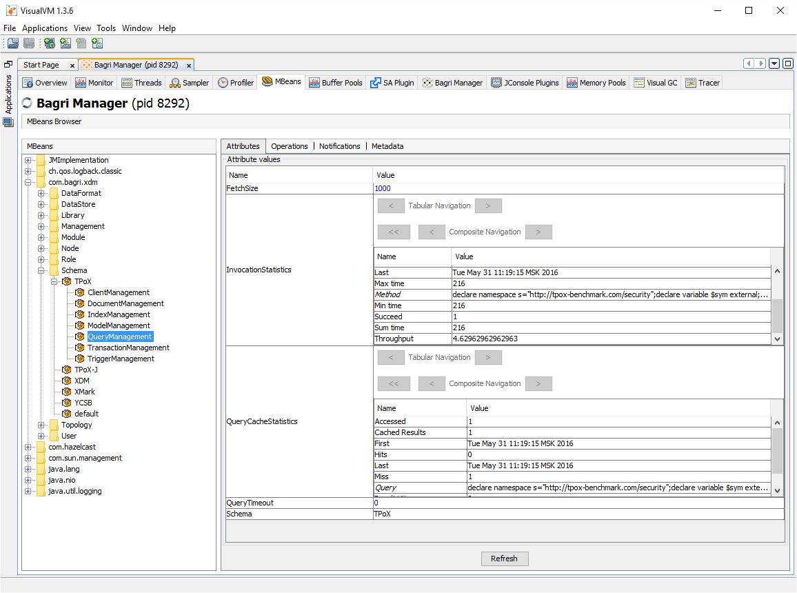This screenshot has height=593, width=797.
Task: Collapse the com.bagri.xdm tree node
Action: pyautogui.click(x=28, y=182)
